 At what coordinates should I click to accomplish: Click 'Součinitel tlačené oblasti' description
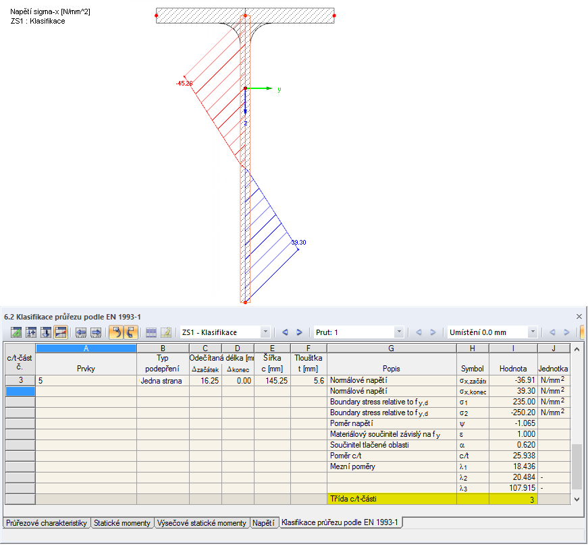(369, 446)
